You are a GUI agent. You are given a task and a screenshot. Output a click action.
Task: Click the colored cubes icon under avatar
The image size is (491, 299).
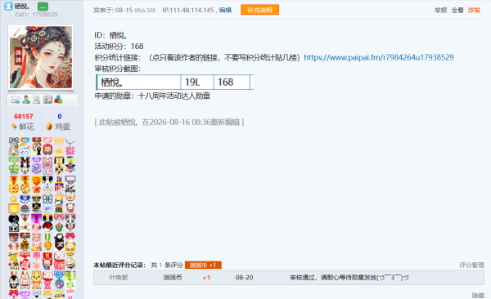(58, 100)
